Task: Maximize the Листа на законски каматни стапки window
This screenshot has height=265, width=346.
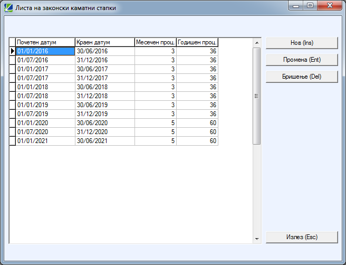Action: pos(310,6)
